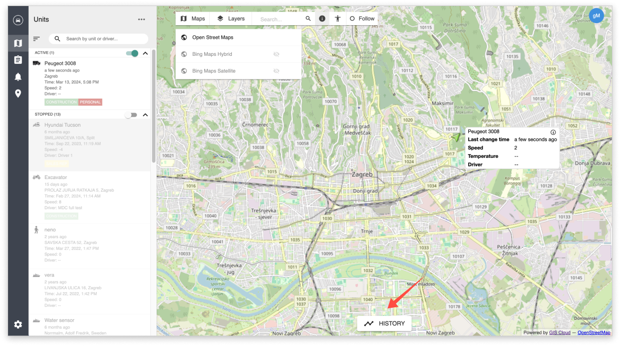Toggle visibility of Bing Maps Hybrid

click(276, 54)
